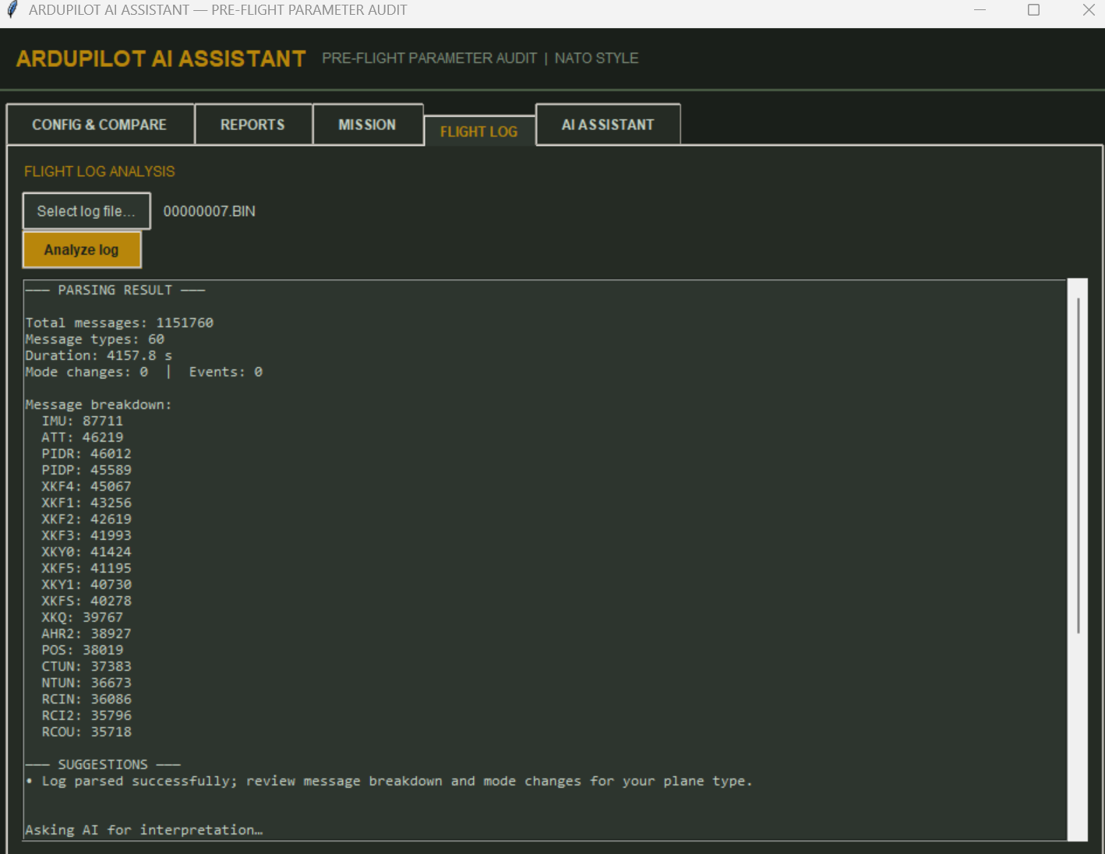Click the PARSING RESULT header line
The width and height of the screenshot is (1105, 854).
coord(115,290)
